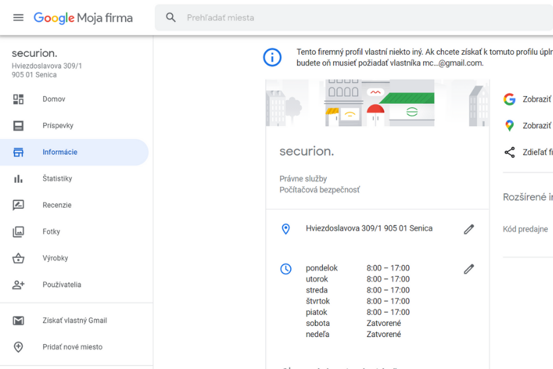This screenshot has height=369, width=553.
Task: Click the share icon for Zdieľať
Action: [x=509, y=152]
